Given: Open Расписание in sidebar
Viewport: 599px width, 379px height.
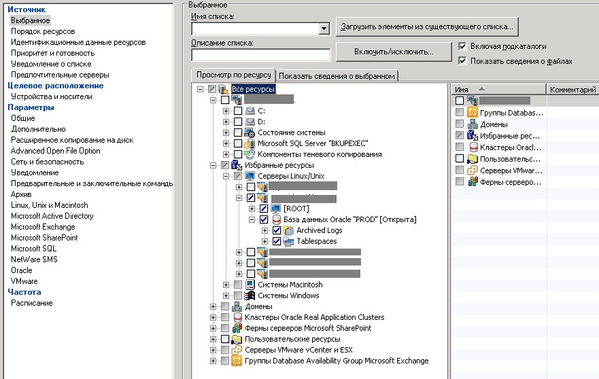Looking at the screenshot, I should coord(32,303).
